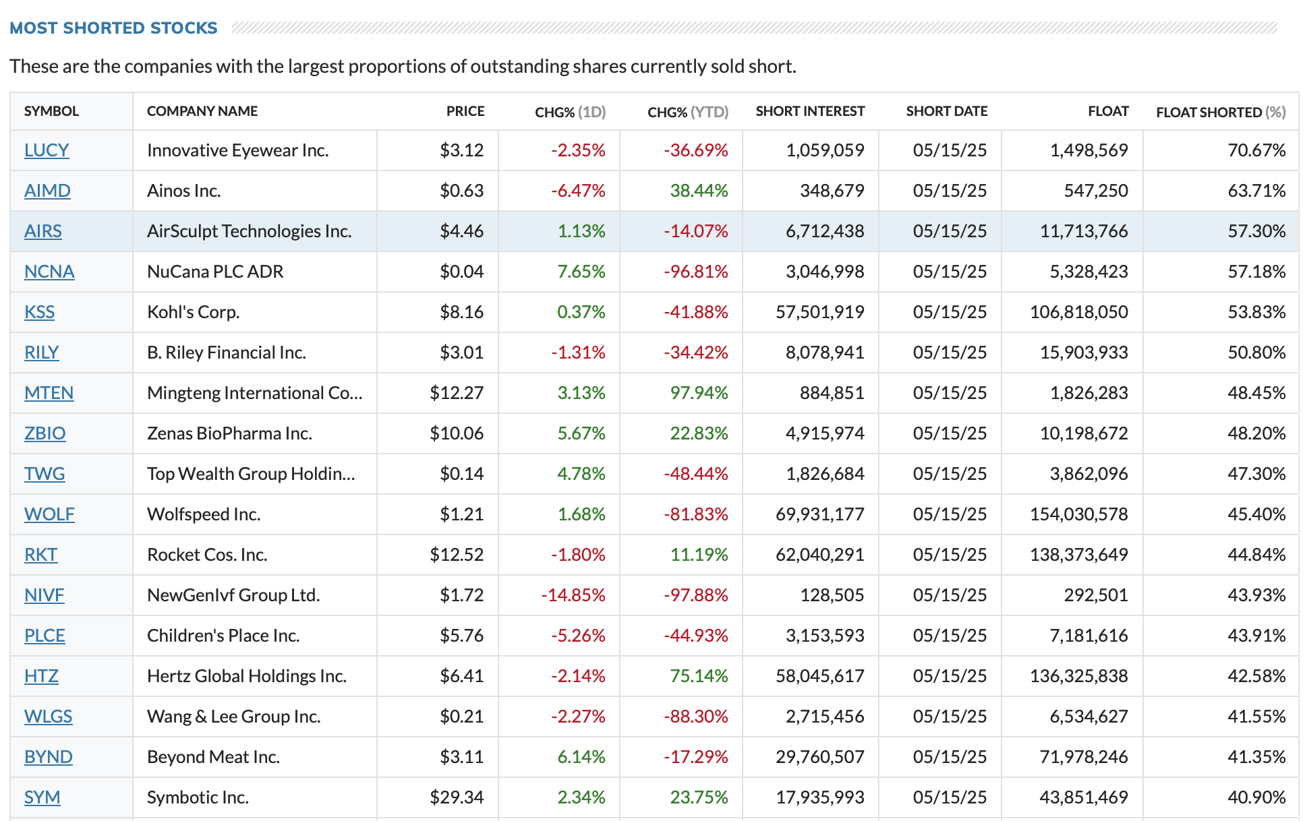Viewport: 1303px width, 821px height.
Task: Click the Kohl's Corp. company name
Action: (x=194, y=312)
